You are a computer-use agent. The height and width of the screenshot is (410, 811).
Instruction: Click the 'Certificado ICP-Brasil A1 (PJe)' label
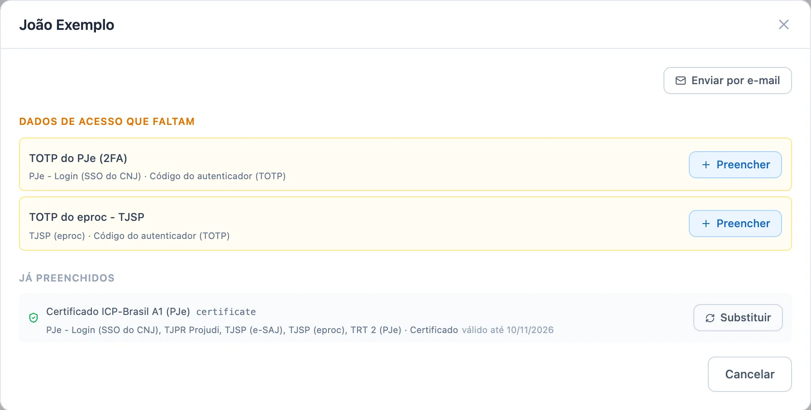(x=118, y=312)
